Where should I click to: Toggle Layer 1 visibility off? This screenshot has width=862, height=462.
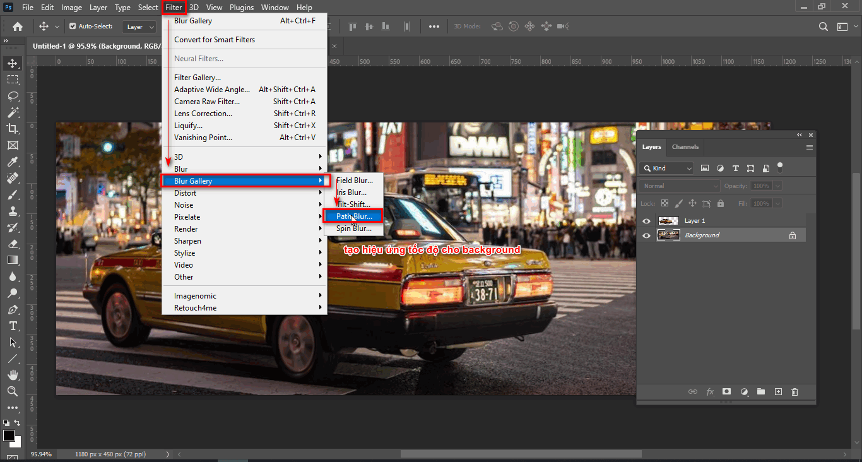[646, 220]
